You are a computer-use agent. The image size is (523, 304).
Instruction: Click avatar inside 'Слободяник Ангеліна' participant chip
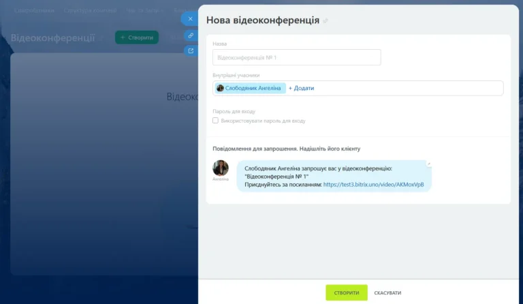tap(220, 88)
